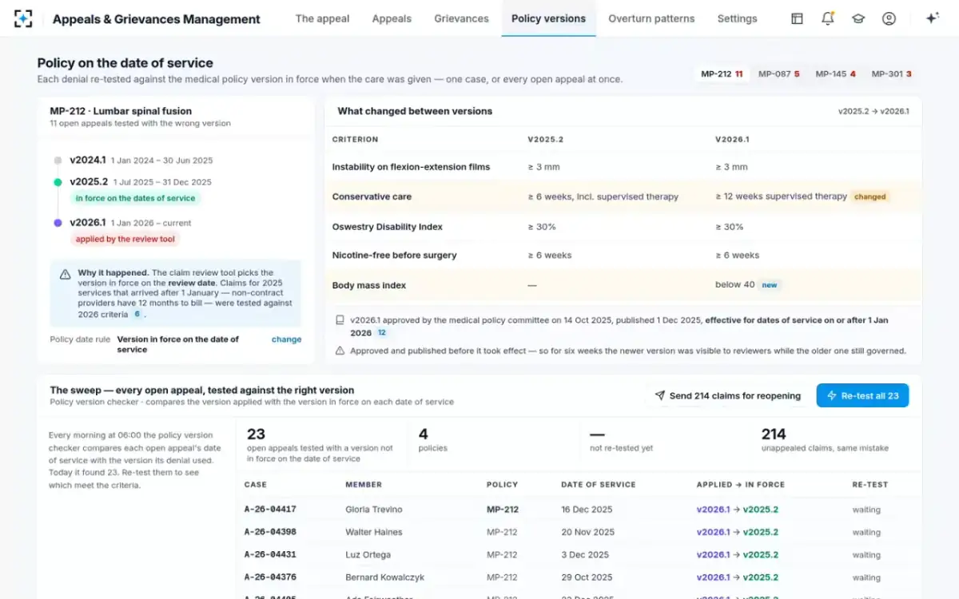Open the reference badge '6' in the explanation
This screenshot has width=959, height=599.
click(137, 315)
